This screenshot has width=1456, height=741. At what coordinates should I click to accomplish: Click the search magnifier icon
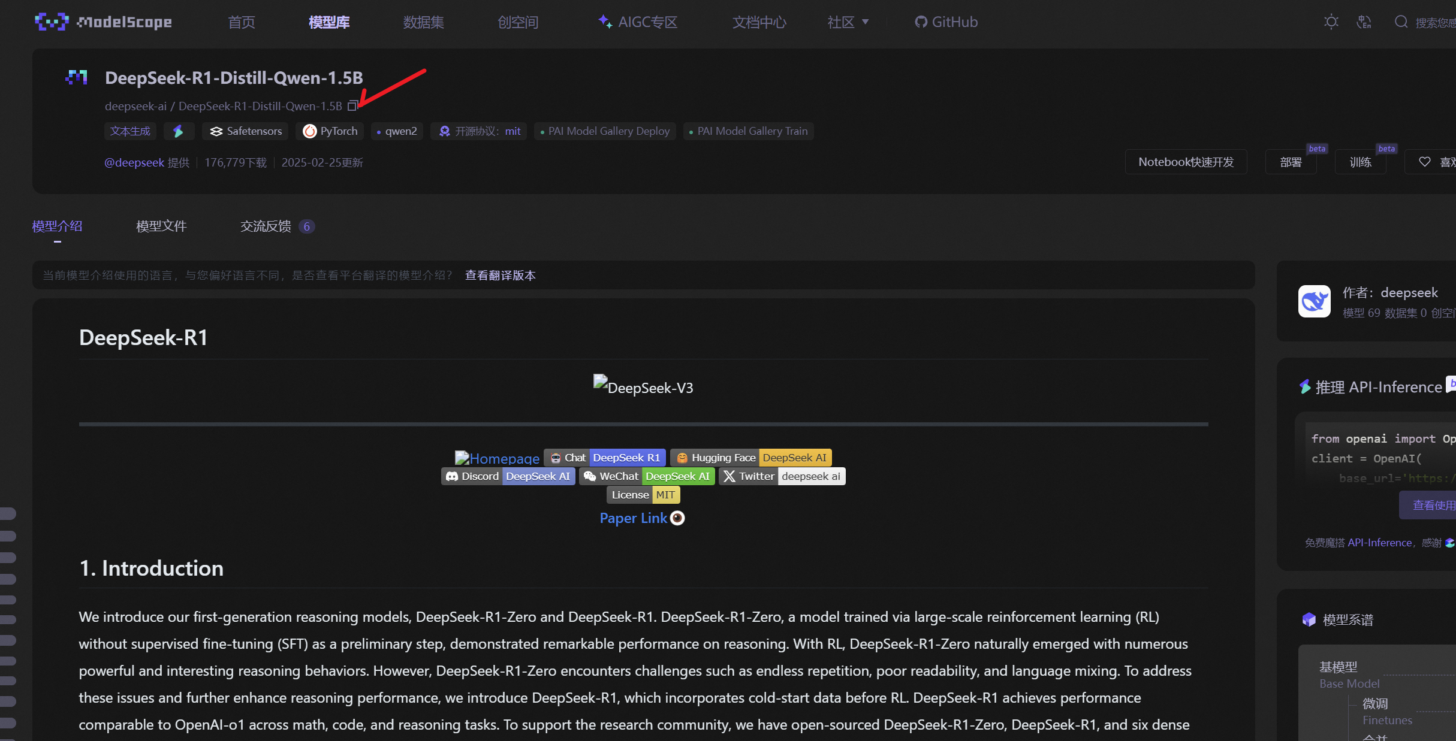1401,22
